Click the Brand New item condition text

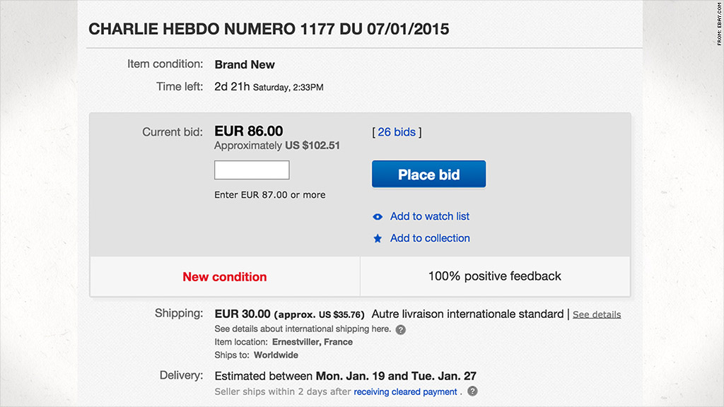[245, 64]
